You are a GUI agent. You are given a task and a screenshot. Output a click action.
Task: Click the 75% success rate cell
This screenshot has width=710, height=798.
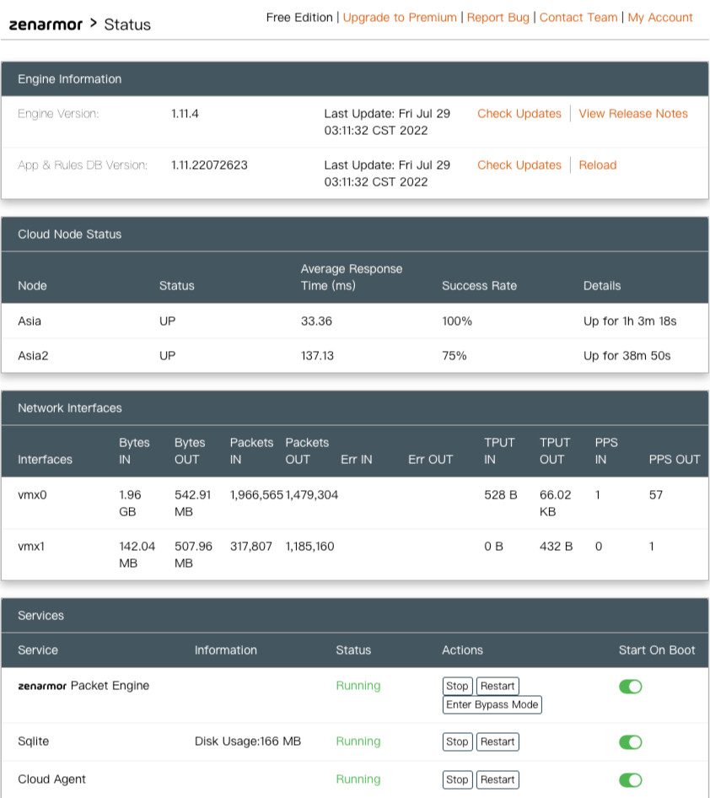point(455,356)
